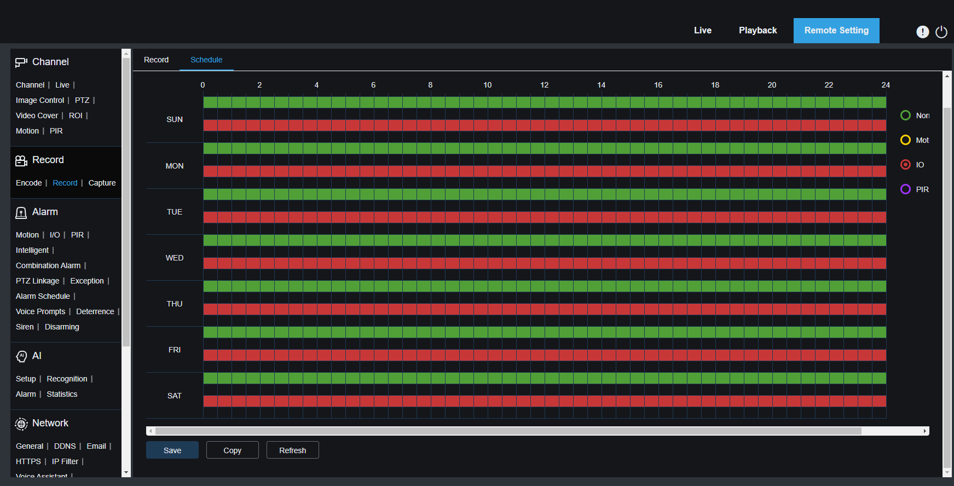Choose the IO red radio button
The image size is (954, 486).
click(905, 165)
